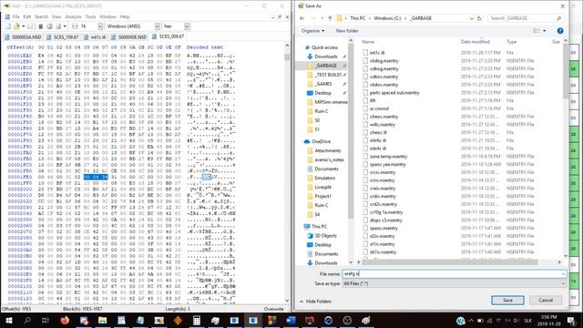Expand bytes-per-row dropdown showing 16
Screen dimensions: 583x328
coord(100,26)
